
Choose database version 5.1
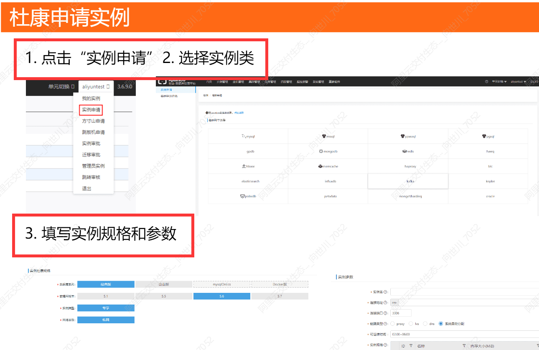(x=106, y=296)
